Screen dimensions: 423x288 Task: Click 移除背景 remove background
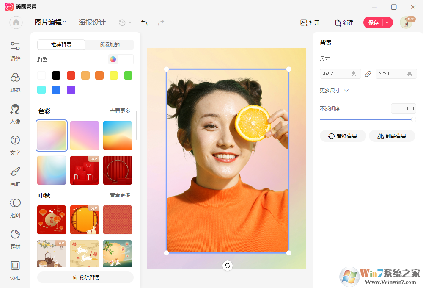tap(85, 277)
